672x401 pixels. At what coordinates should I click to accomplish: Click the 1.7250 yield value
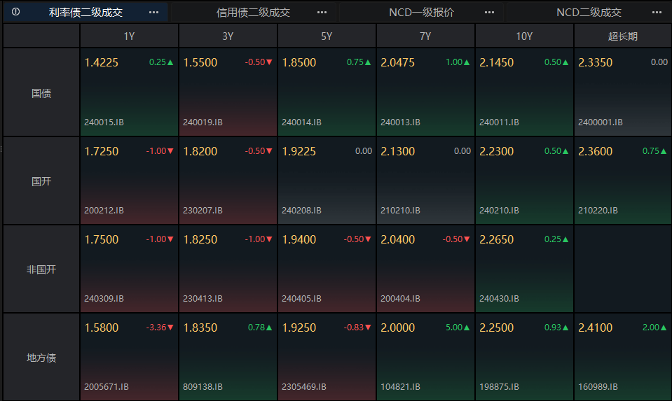point(101,151)
